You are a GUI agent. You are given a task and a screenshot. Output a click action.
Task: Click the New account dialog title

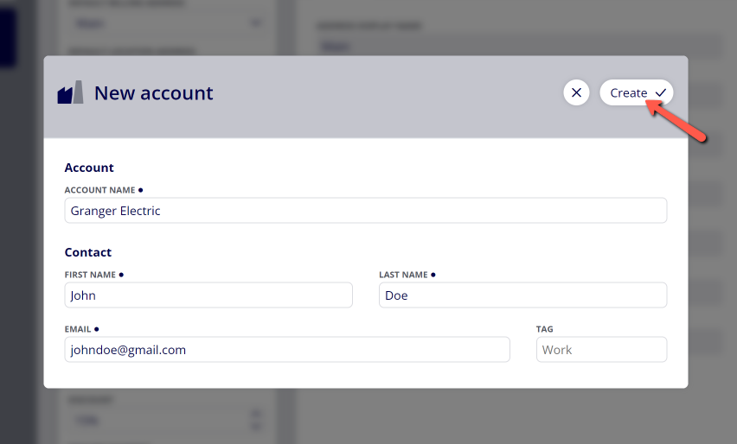(154, 93)
